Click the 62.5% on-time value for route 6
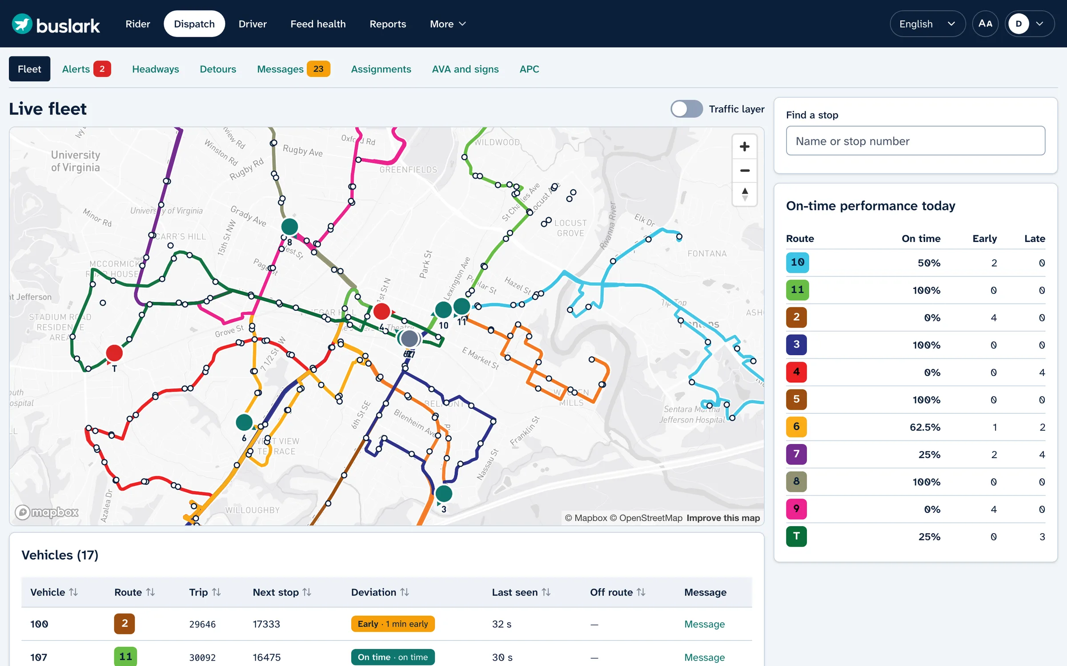Image resolution: width=1067 pixels, height=666 pixels. point(925,427)
